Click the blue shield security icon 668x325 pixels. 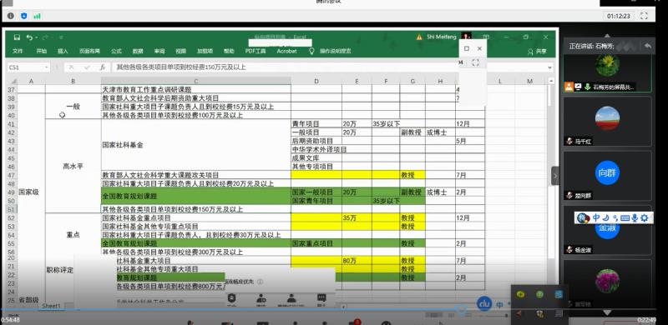pyautogui.click(x=24, y=16)
